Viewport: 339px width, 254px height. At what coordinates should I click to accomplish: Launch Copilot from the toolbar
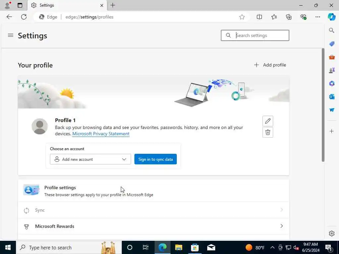[x=332, y=17]
